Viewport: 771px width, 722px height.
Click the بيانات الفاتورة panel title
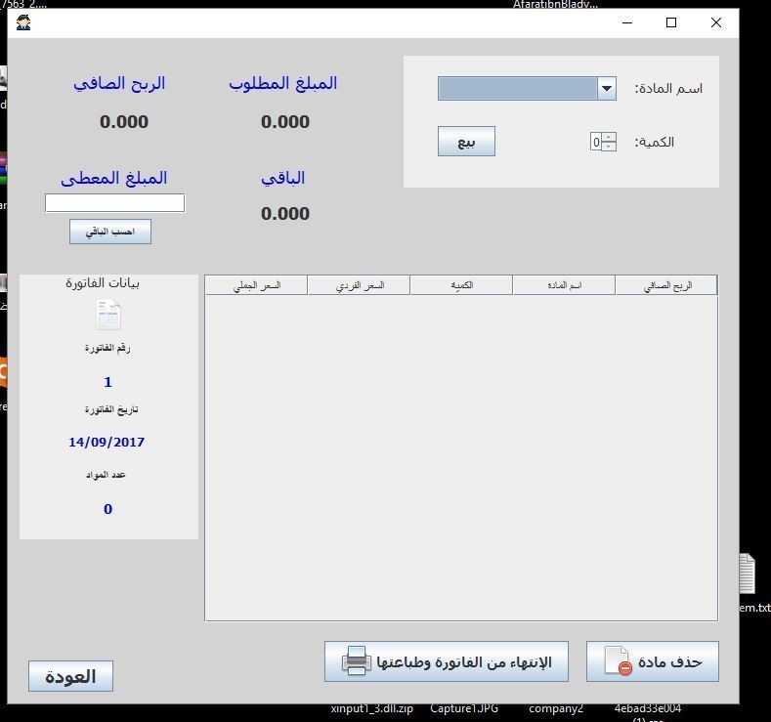coord(103,282)
